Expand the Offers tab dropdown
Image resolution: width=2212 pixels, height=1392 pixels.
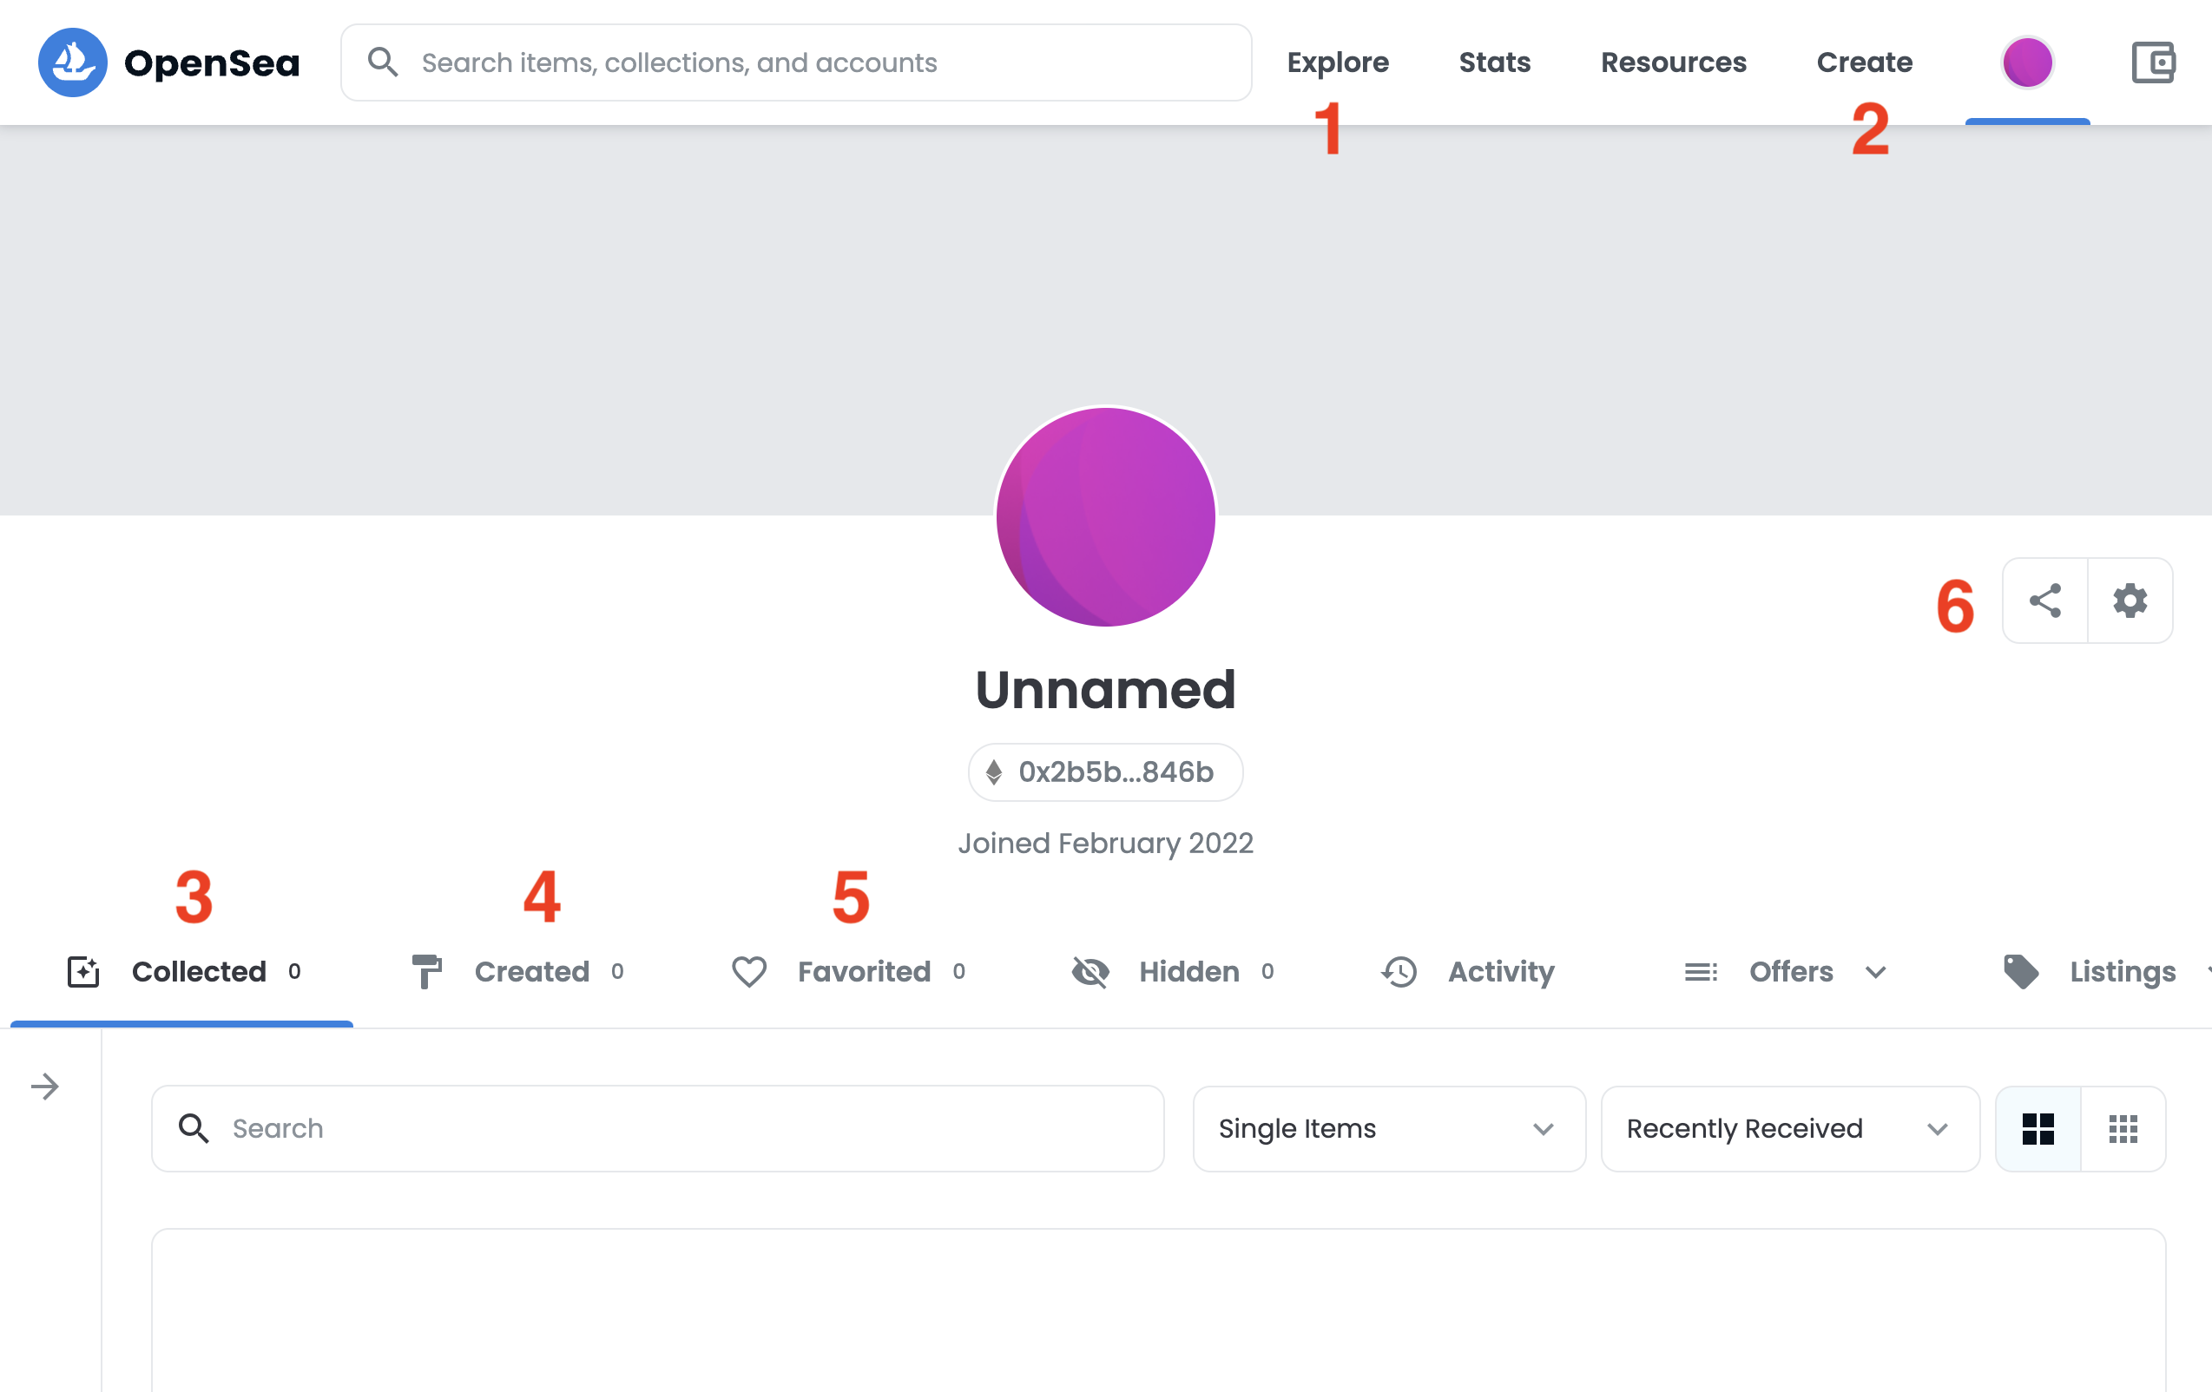(1875, 971)
